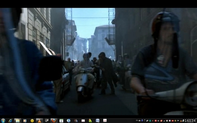Image resolution: width=197 pixels, height=123 pixels.
Task: Open Microsoft Word from the taskbar
Action: tap(98, 121)
